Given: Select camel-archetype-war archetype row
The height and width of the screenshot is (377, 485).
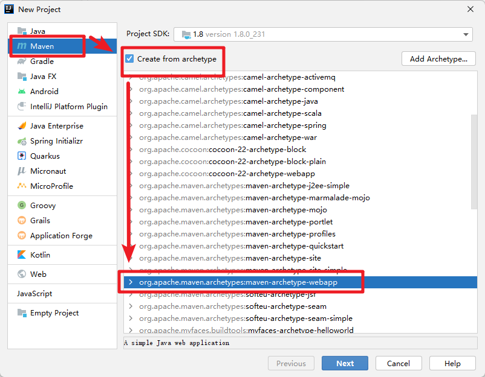Looking at the screenshot, I should 301,138.
